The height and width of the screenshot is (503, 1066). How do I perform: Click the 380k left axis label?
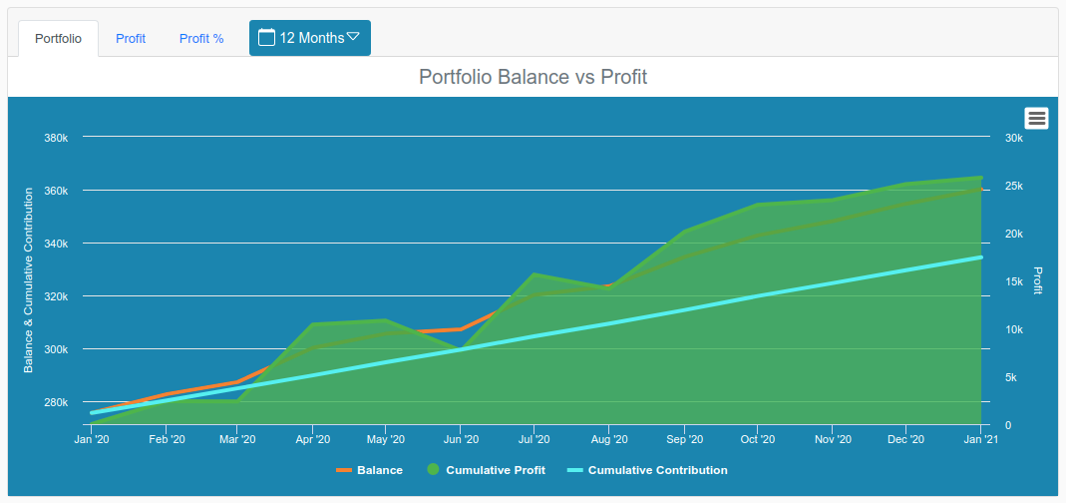coord(57,138)
